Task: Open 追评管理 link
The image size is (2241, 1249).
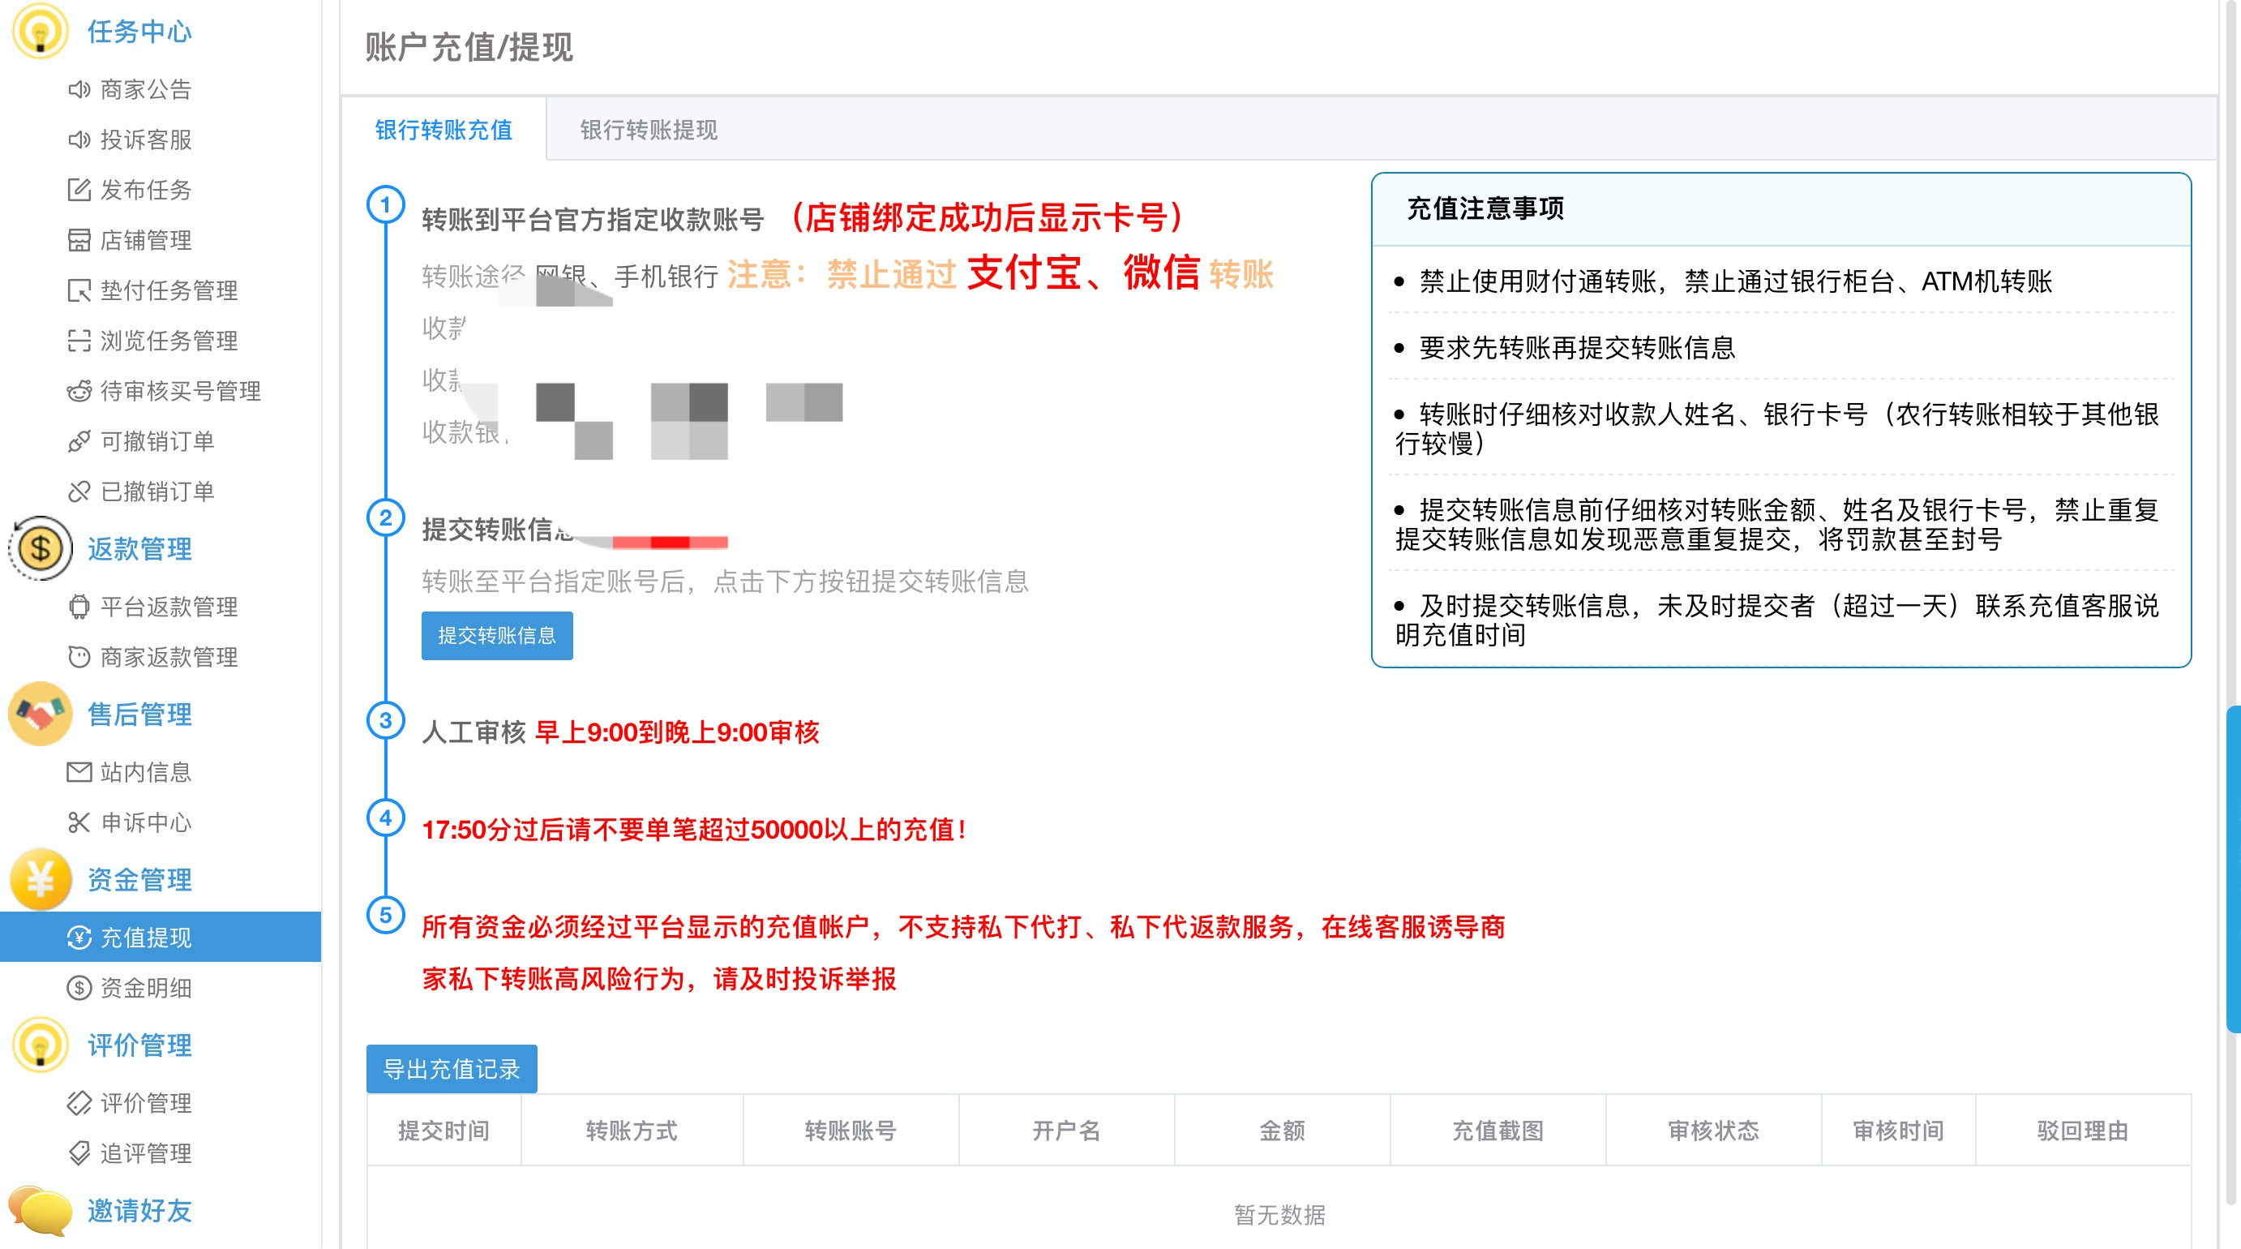Action: pos(146,1153)
